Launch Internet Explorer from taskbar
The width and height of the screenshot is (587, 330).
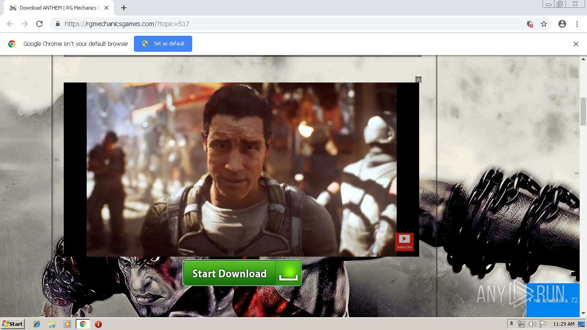point(37,324)
